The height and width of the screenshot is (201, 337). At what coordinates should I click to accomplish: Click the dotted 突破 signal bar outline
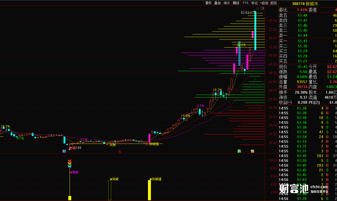click(110, 190)
